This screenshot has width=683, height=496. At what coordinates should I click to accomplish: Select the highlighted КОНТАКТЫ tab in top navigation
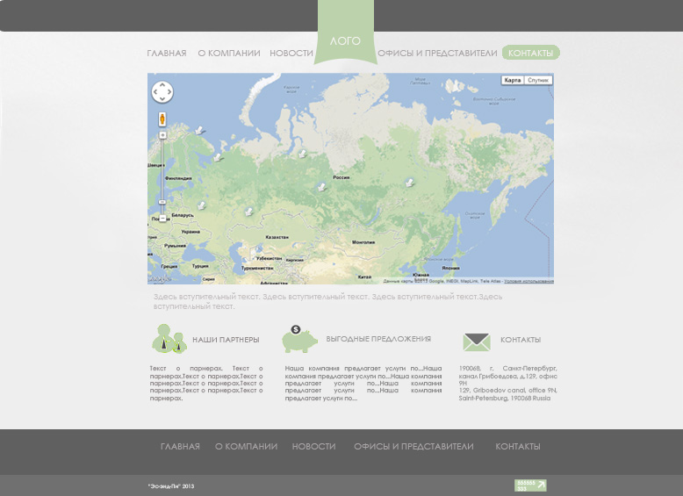[x=530, y=53]
